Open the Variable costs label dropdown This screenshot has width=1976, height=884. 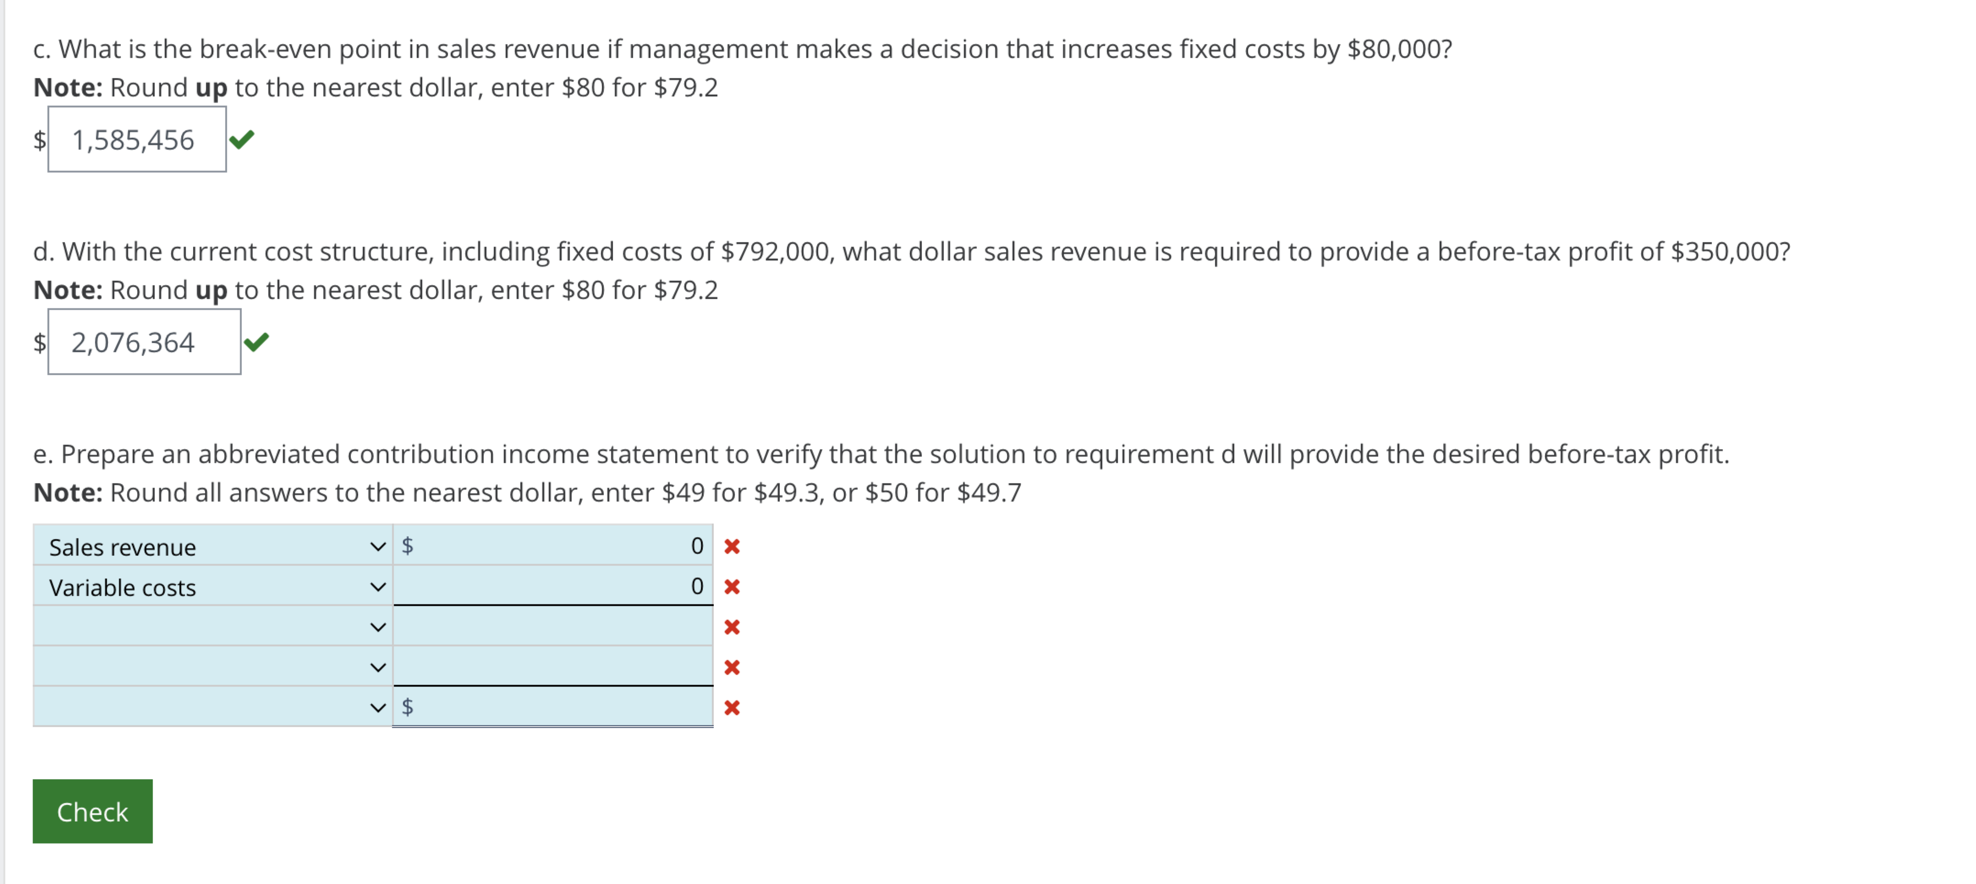pos(378,587)
